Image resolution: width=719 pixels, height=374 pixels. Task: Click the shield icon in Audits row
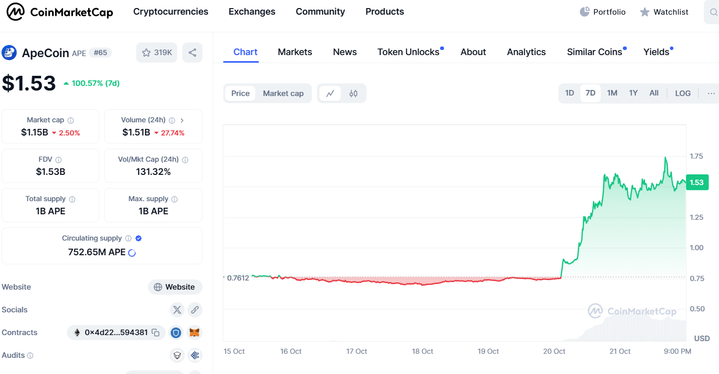pyautogui.click(x=177, y=355)
